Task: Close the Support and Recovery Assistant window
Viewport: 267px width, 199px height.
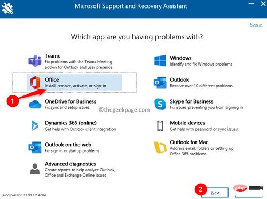Action: point(263,4)
